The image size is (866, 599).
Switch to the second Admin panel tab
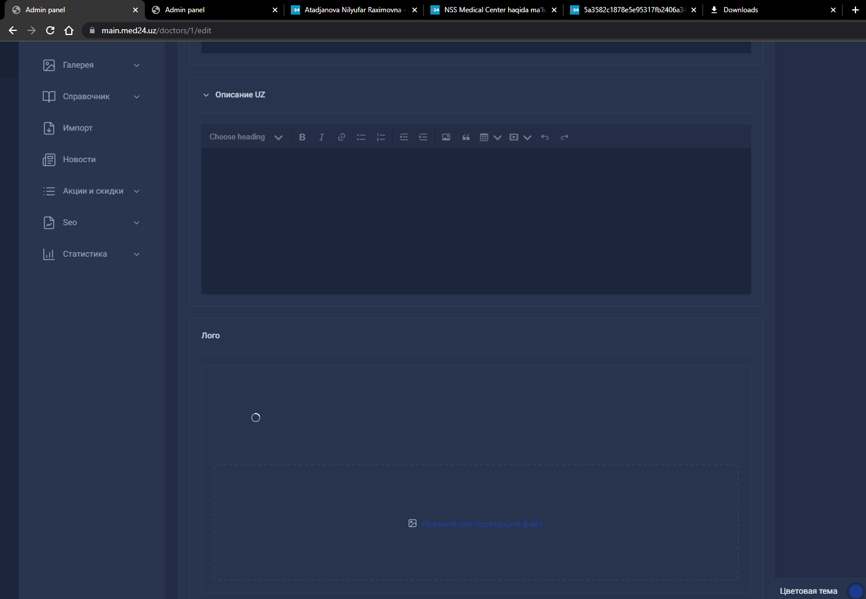pos(214,10)
